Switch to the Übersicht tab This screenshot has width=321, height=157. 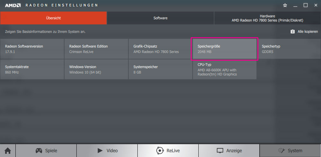53,18
